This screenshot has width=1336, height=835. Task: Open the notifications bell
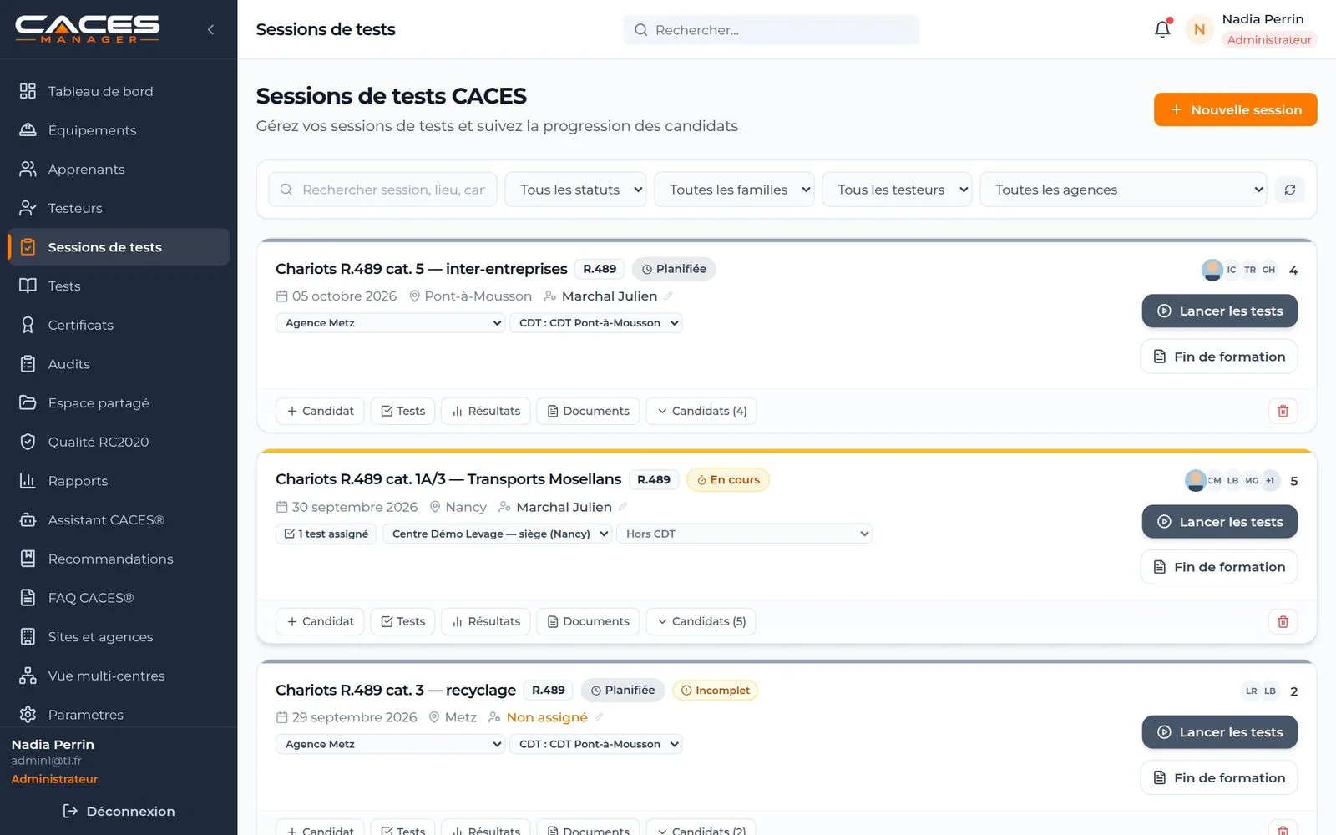tap(1162, 29)
